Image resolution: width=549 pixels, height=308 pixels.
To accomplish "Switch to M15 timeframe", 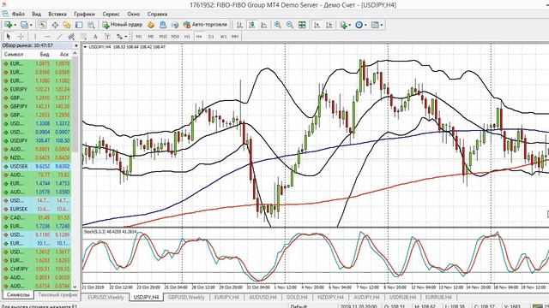I will (163, 36).
